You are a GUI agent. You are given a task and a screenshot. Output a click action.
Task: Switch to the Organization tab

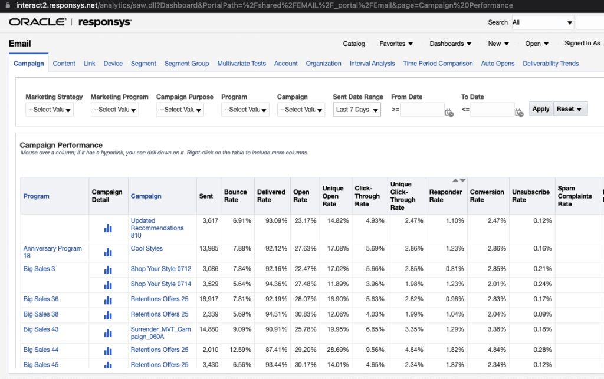(x=324, y=64)
